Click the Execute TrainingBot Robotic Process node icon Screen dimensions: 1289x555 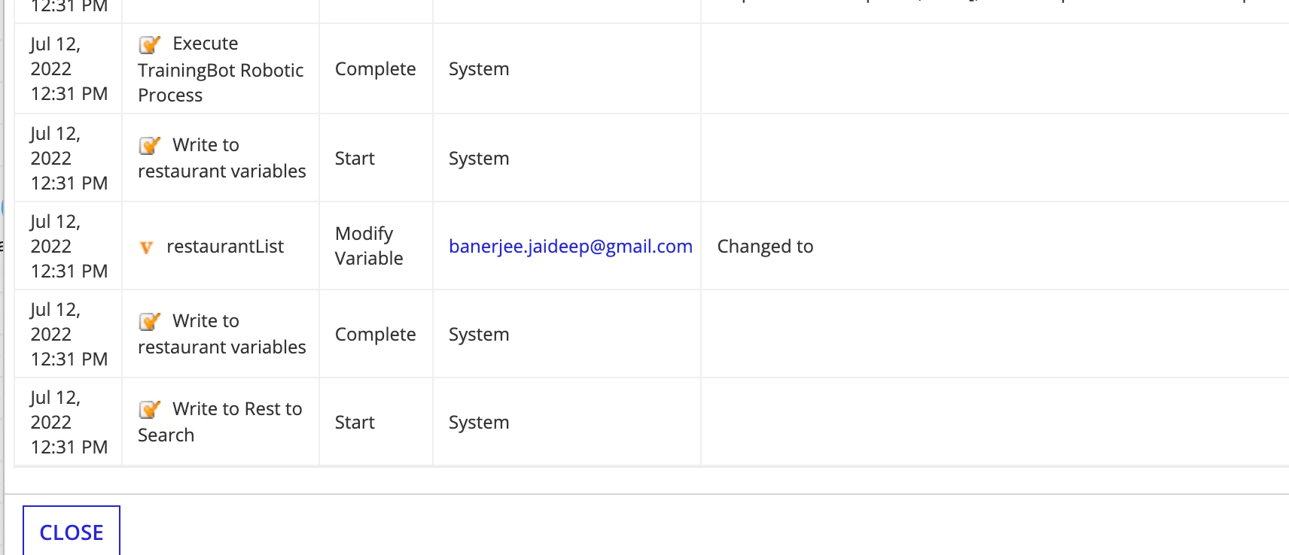[x=150, y=44]
